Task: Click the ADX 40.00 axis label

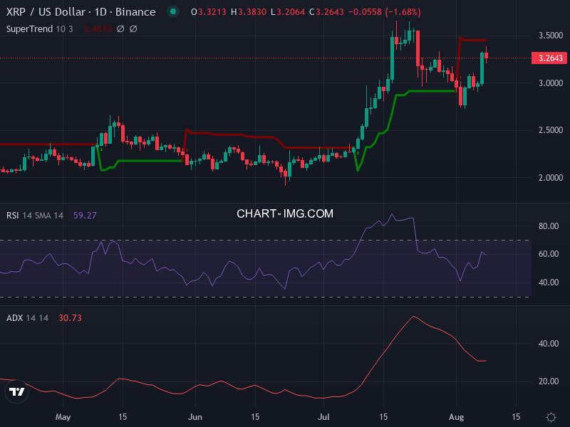Action: [x=549, y=344]
